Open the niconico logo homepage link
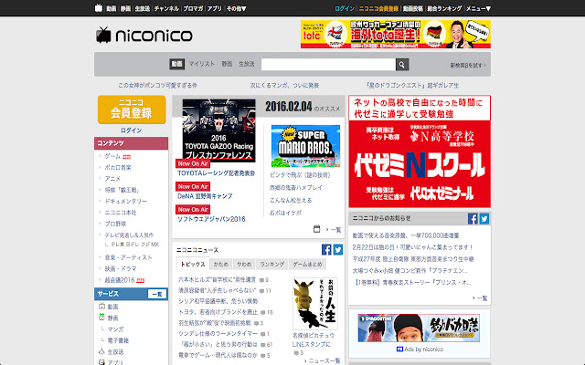This screenshot has height=365, width=585. 144,36
